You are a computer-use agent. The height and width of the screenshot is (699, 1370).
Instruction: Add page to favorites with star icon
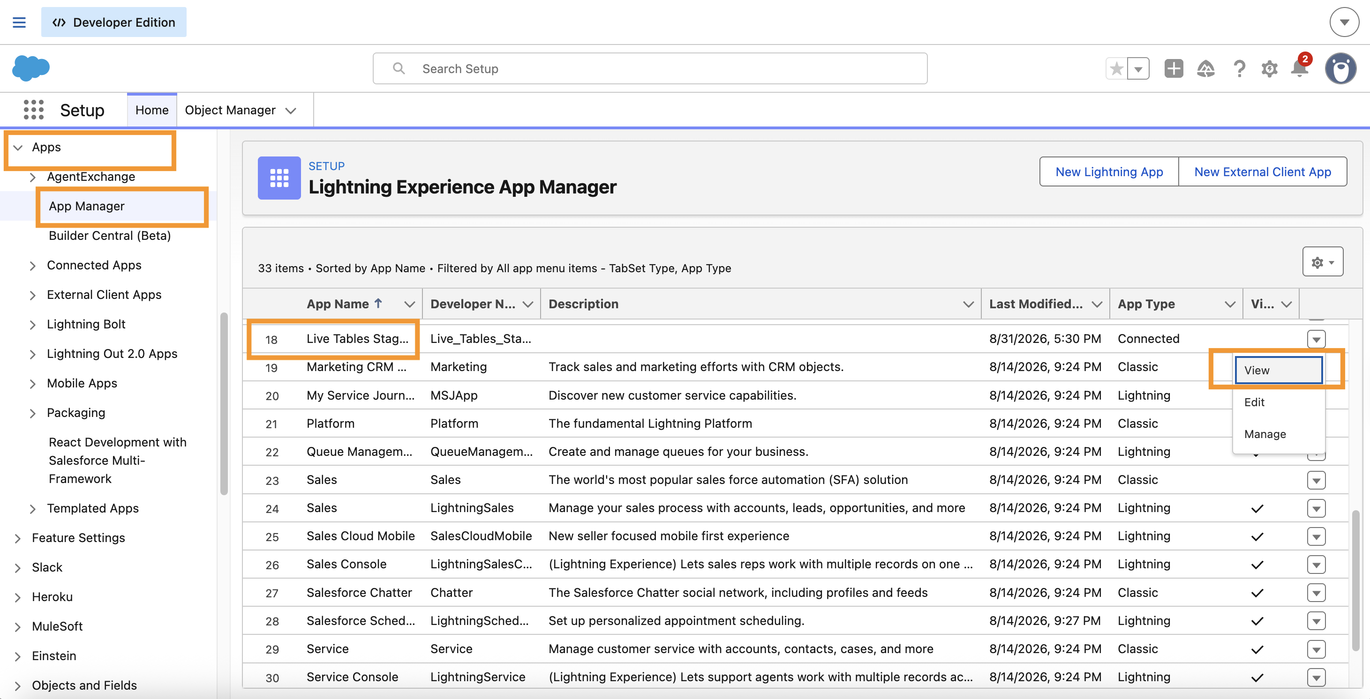(1116, 68)
